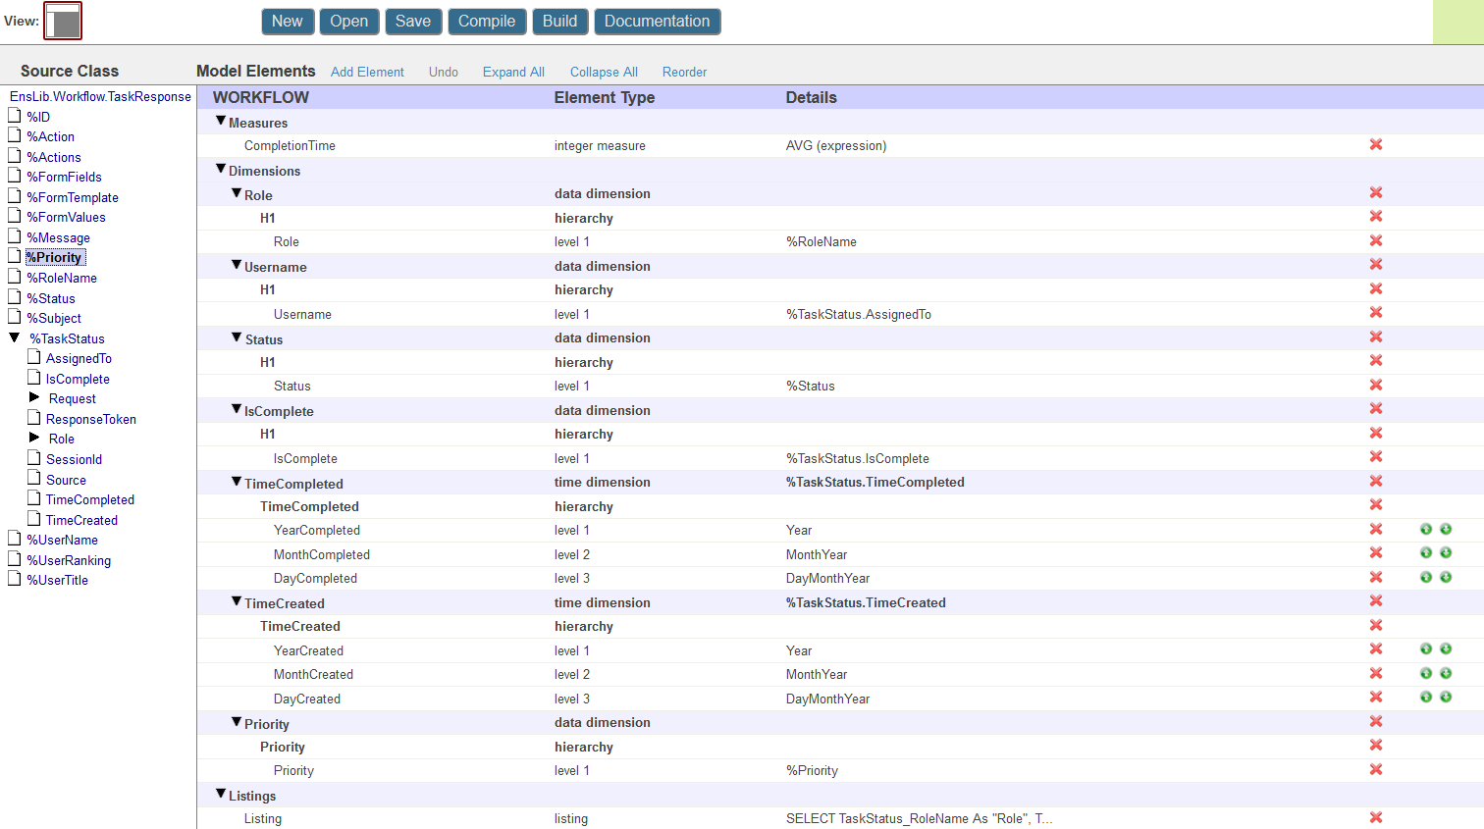Select the %TaskStatus.TimeCreated details cell
The width and height of the screenshot is (1484, 829).
866,602
